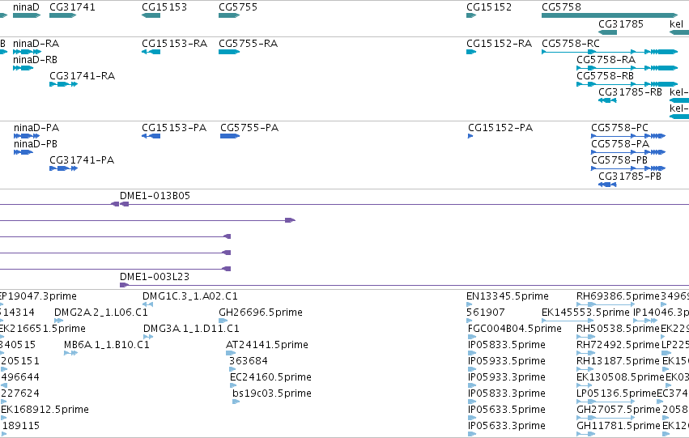
Task: Click the CG5758-RC transcript label
Action: tap(570, 44)
